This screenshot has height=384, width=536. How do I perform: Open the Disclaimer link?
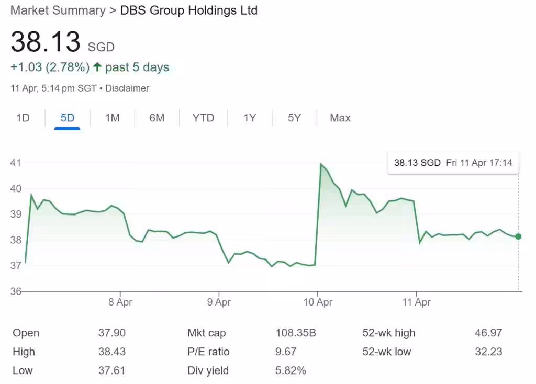point(128,88)
